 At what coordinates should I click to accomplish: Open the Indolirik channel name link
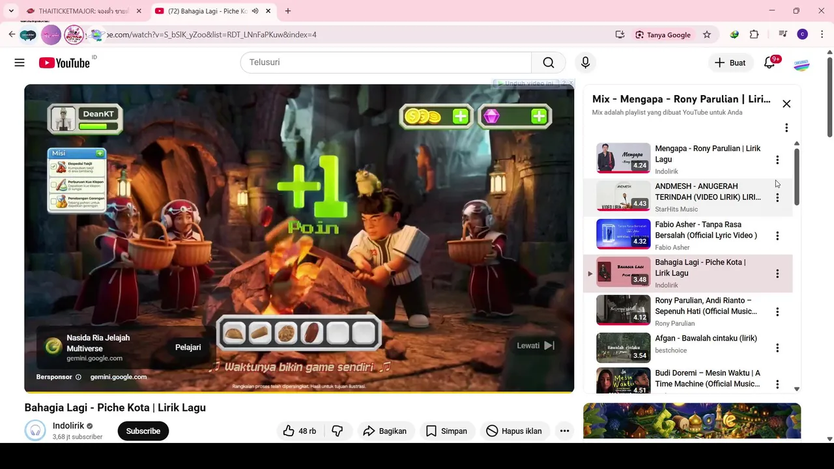tap(68, 426)
